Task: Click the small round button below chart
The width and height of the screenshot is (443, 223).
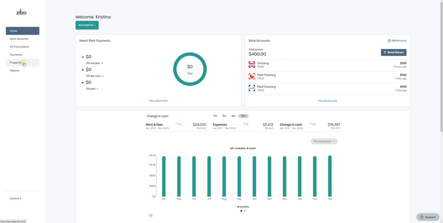Action: pyautogui.click(x=151, y=216)
